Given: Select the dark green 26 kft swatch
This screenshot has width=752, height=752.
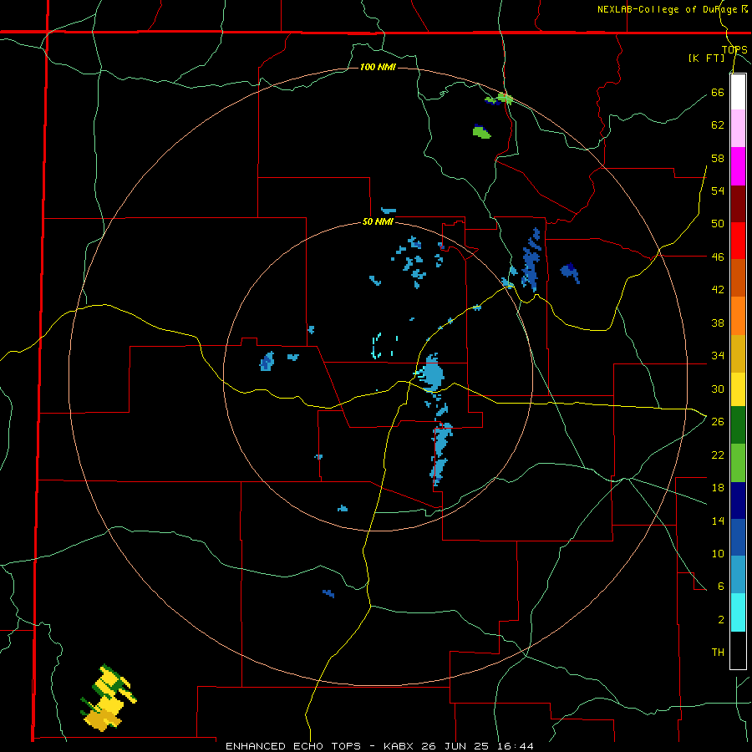Looking at the screenshot, I should click(x=738, y=425).
